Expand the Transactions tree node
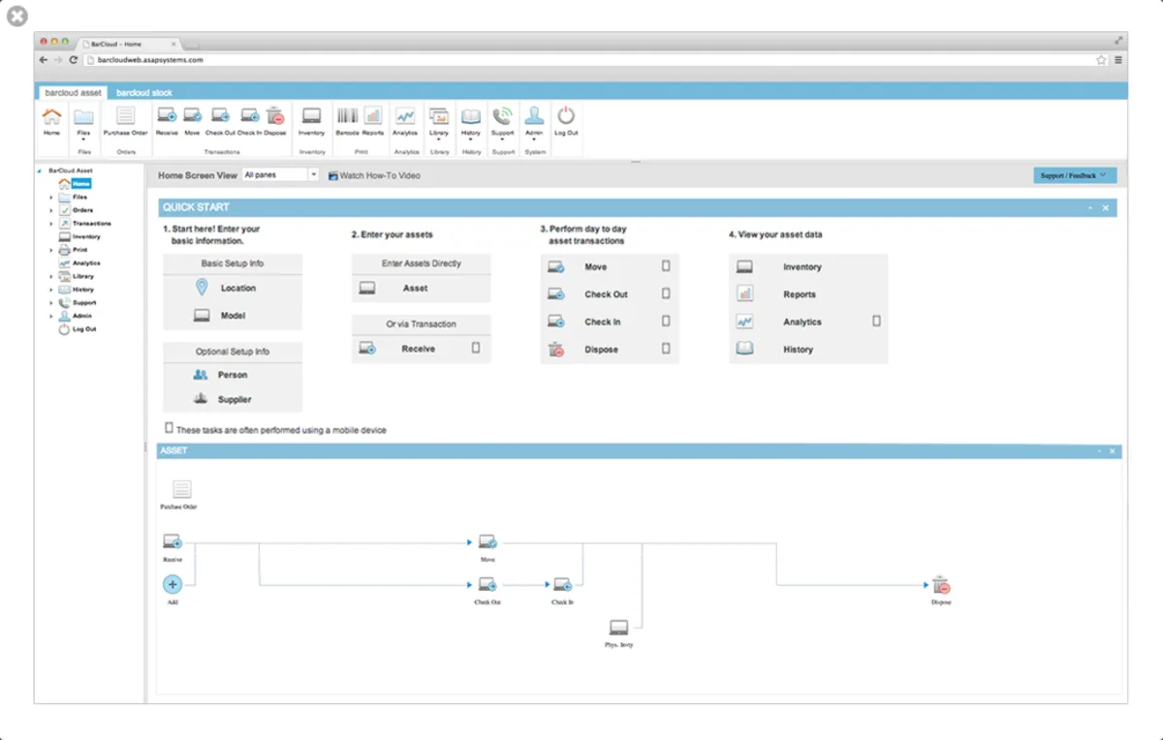 click(x=51, y=224)
